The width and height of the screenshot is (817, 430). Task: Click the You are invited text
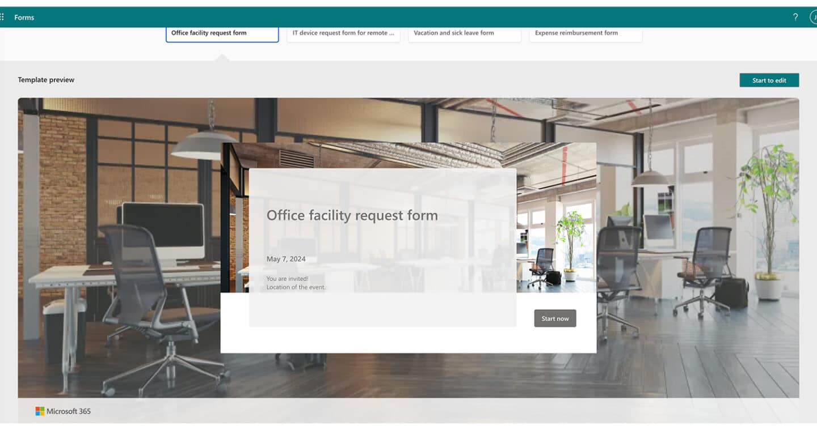(x=287, y=279)
